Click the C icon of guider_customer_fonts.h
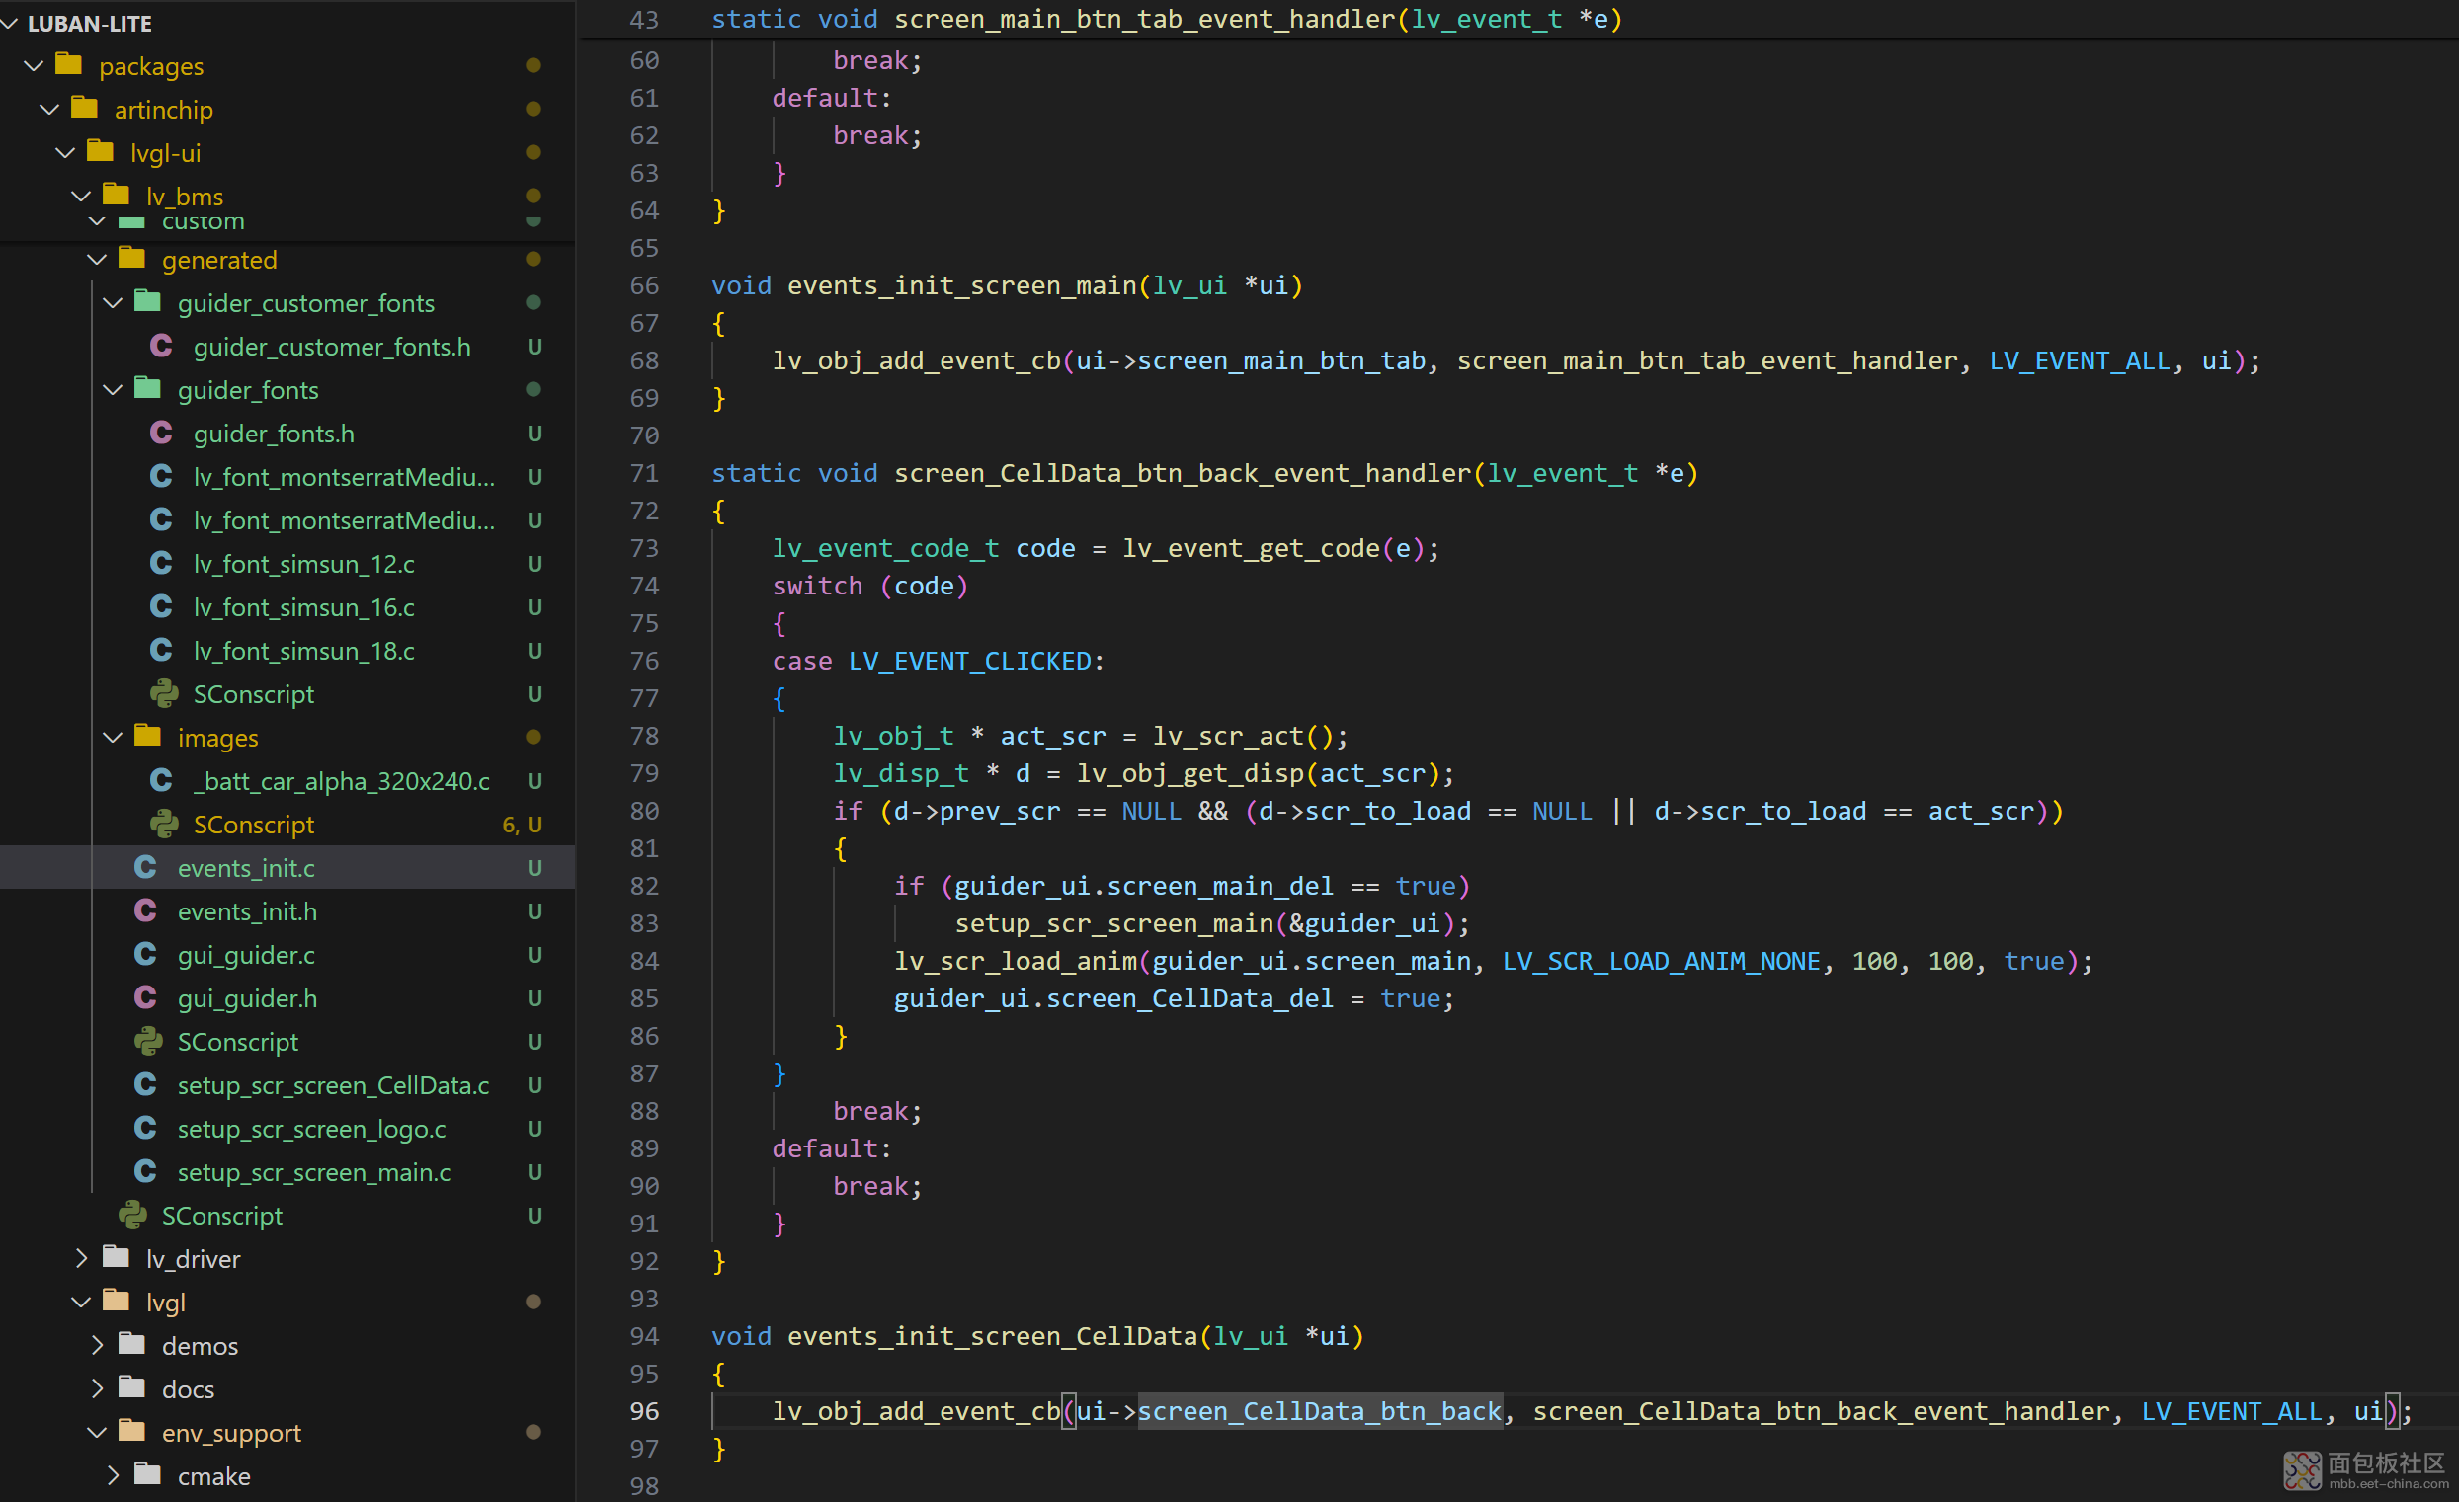 [161, 346]
